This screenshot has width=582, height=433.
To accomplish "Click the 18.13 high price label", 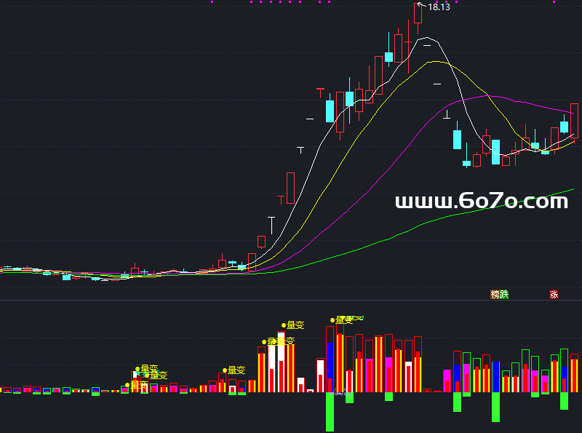I will click(439, 7).
